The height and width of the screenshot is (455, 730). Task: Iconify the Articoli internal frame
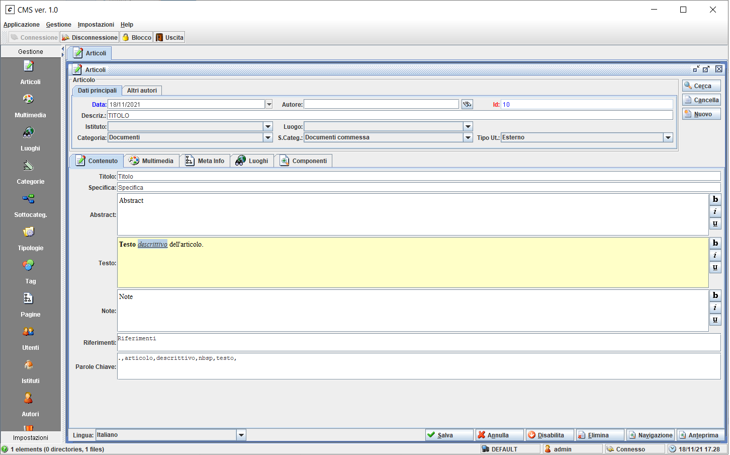point(696,69)
